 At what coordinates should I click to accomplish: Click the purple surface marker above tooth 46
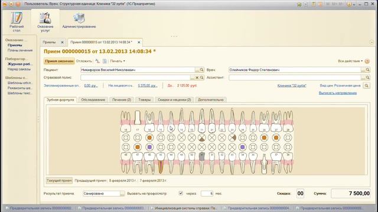[149, 147]
